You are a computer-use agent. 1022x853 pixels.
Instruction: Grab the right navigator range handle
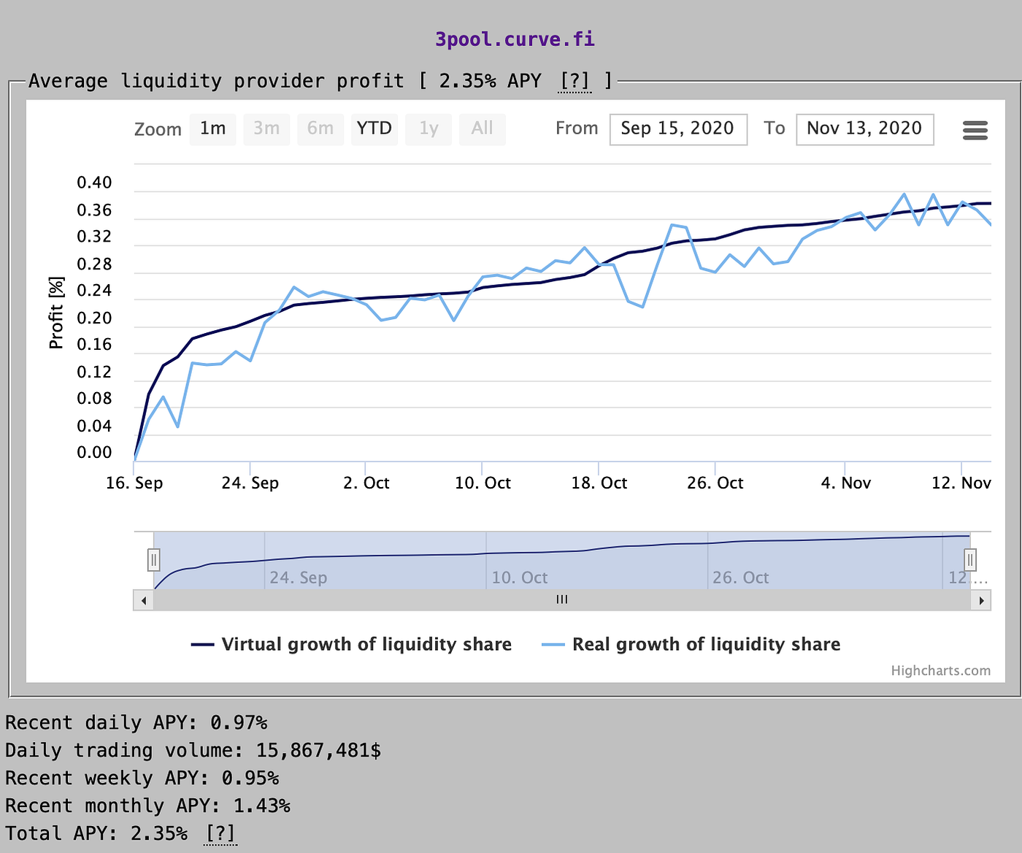coord(970,560)
